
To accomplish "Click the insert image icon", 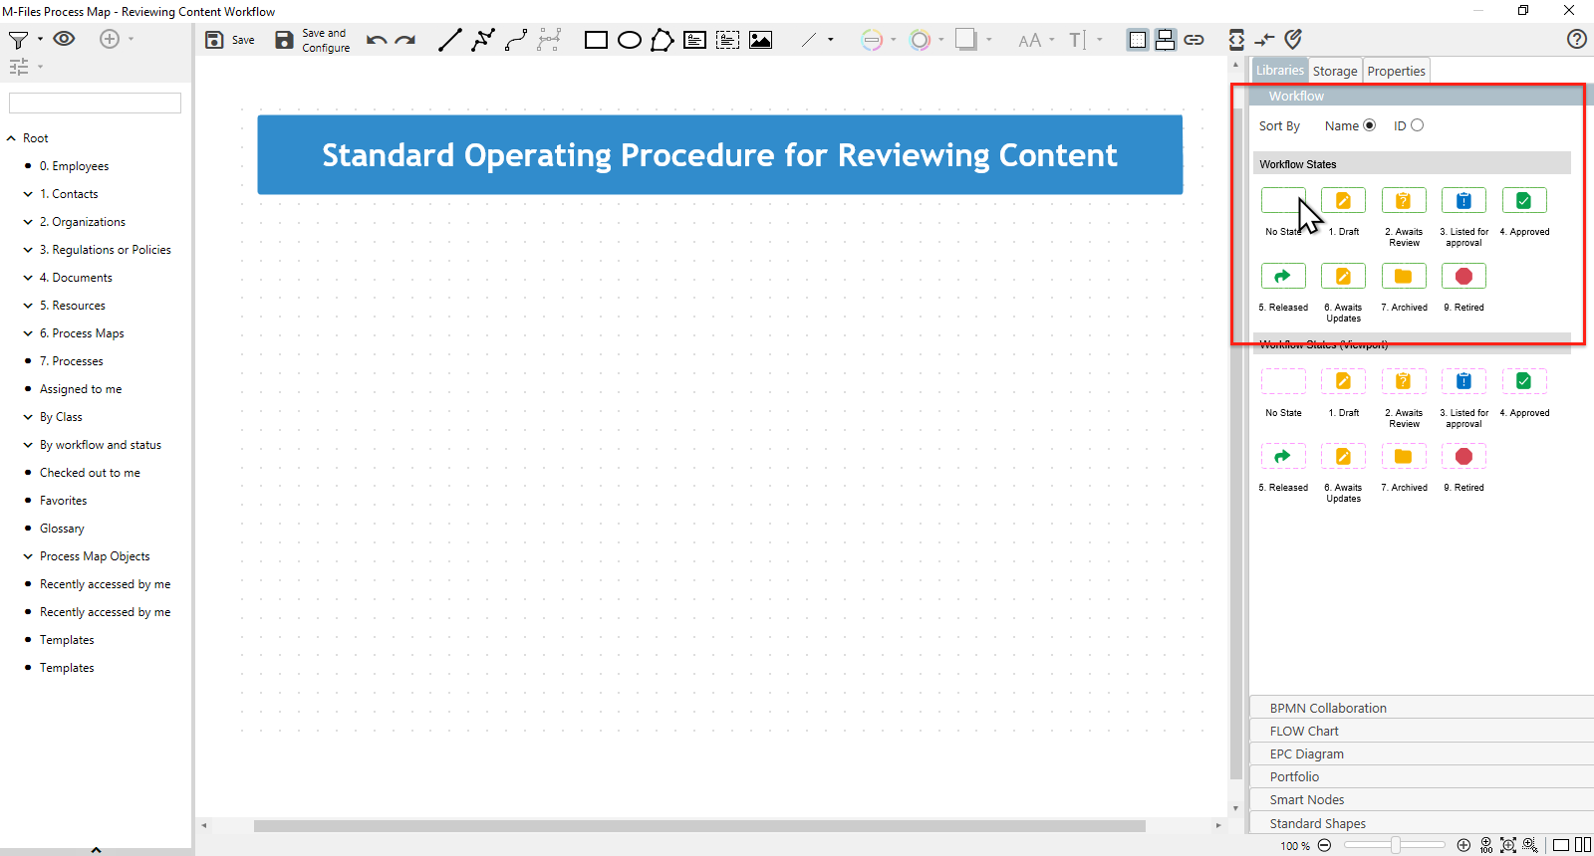I will point(761,40).
